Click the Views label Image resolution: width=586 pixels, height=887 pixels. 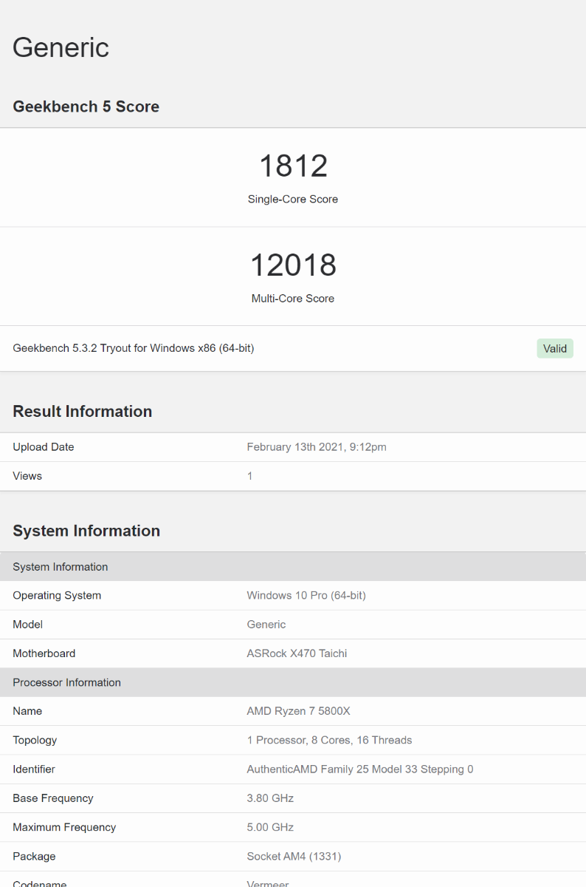[x=27, y=476]
